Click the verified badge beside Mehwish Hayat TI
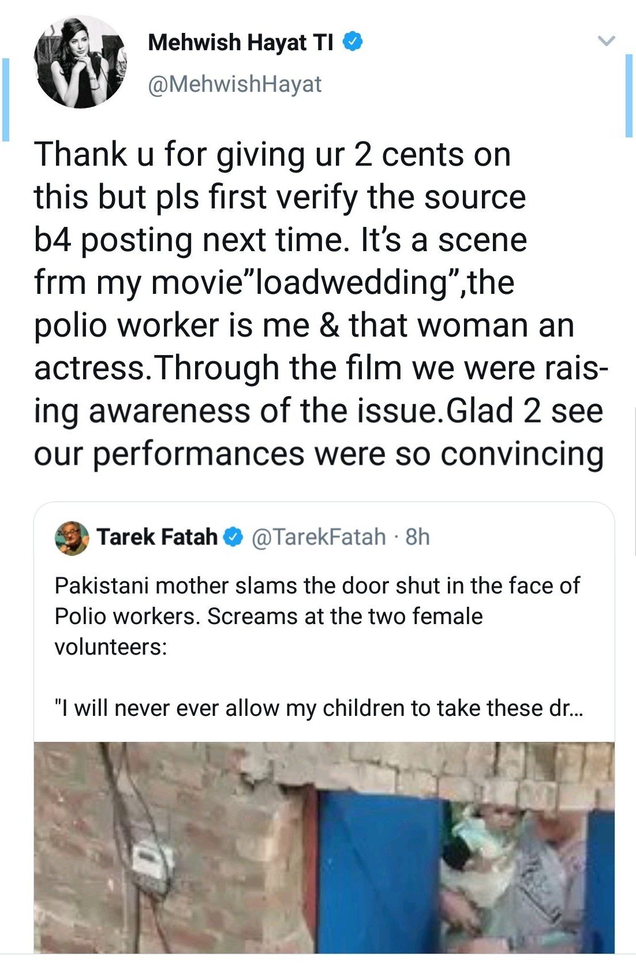This screenshot has height=967, width=636. (x=353, y=42)
